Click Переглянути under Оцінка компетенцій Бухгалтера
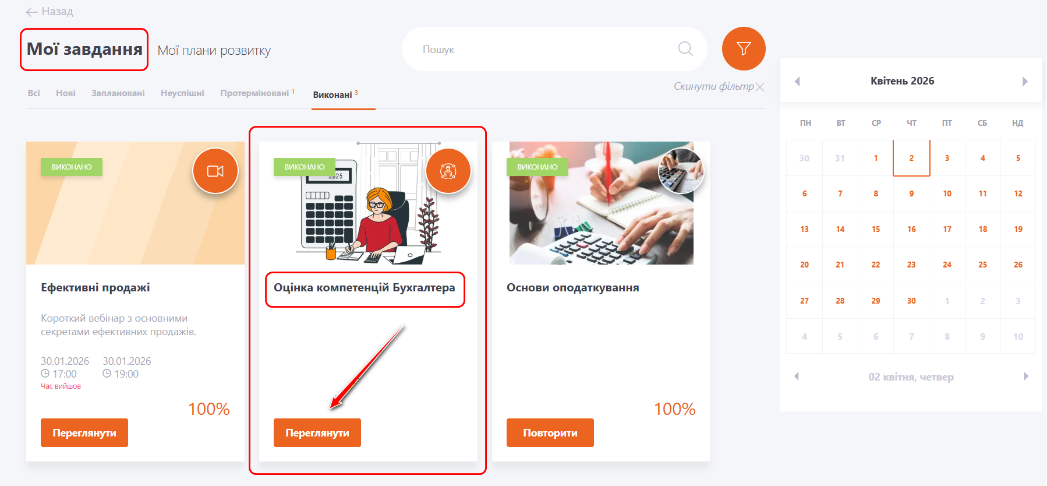Viewport: 1047px width, 486px height. [x=317, y=433]
